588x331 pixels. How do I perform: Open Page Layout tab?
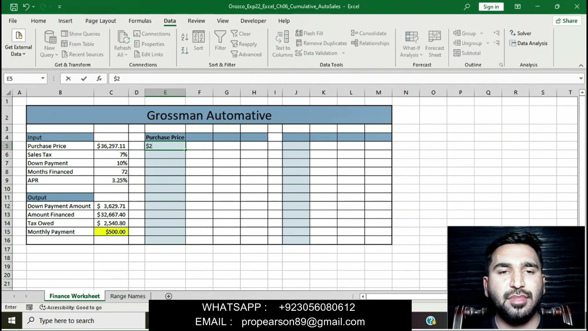pos(101,21)
